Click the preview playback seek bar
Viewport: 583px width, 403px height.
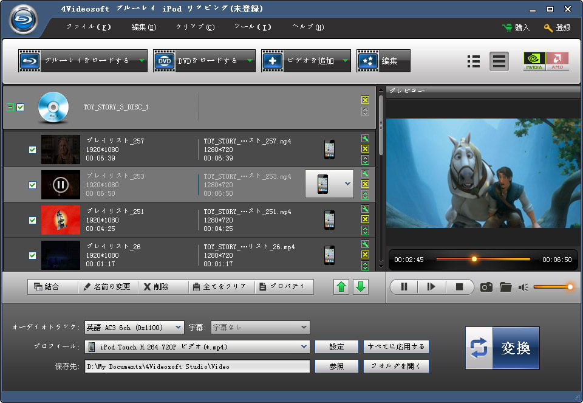tap(483, 260)
